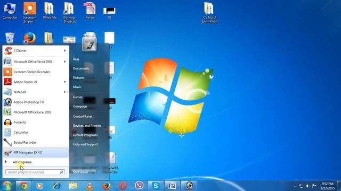341x191 pixels.
Task: Launch Adobe Photoshop 7.0 from Start menu
Action: [x=36, y=102]
